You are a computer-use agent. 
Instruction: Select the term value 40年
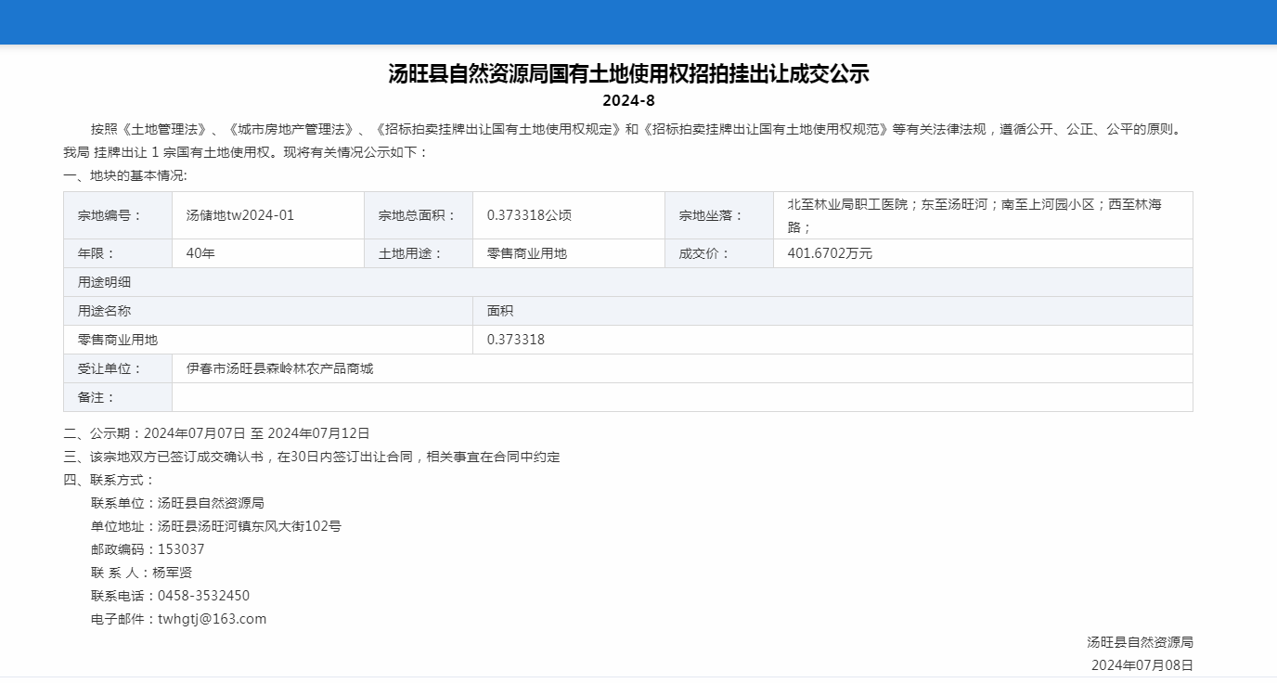pyautogui.click(x=200, y=253)
